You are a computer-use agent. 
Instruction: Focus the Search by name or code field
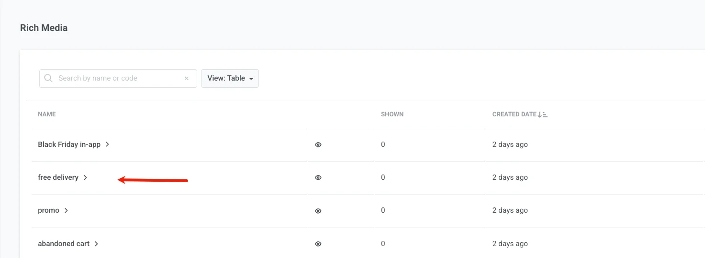tap(117, 78)
